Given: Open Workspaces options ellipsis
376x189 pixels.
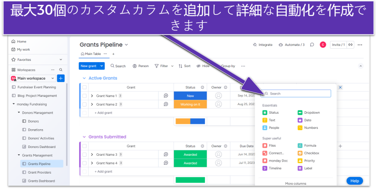Looking at the screenshot, I should pos(53,70).
